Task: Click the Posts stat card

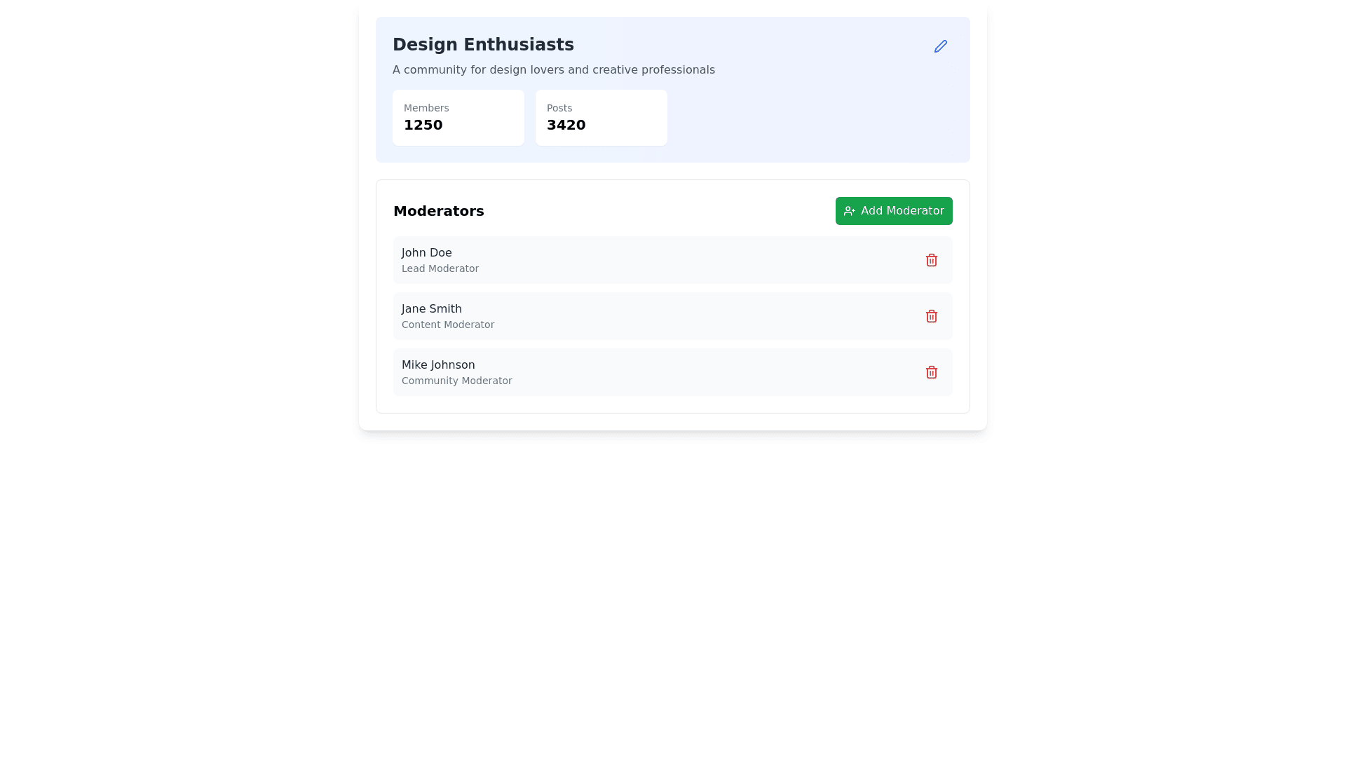Action: click(601, 117)
